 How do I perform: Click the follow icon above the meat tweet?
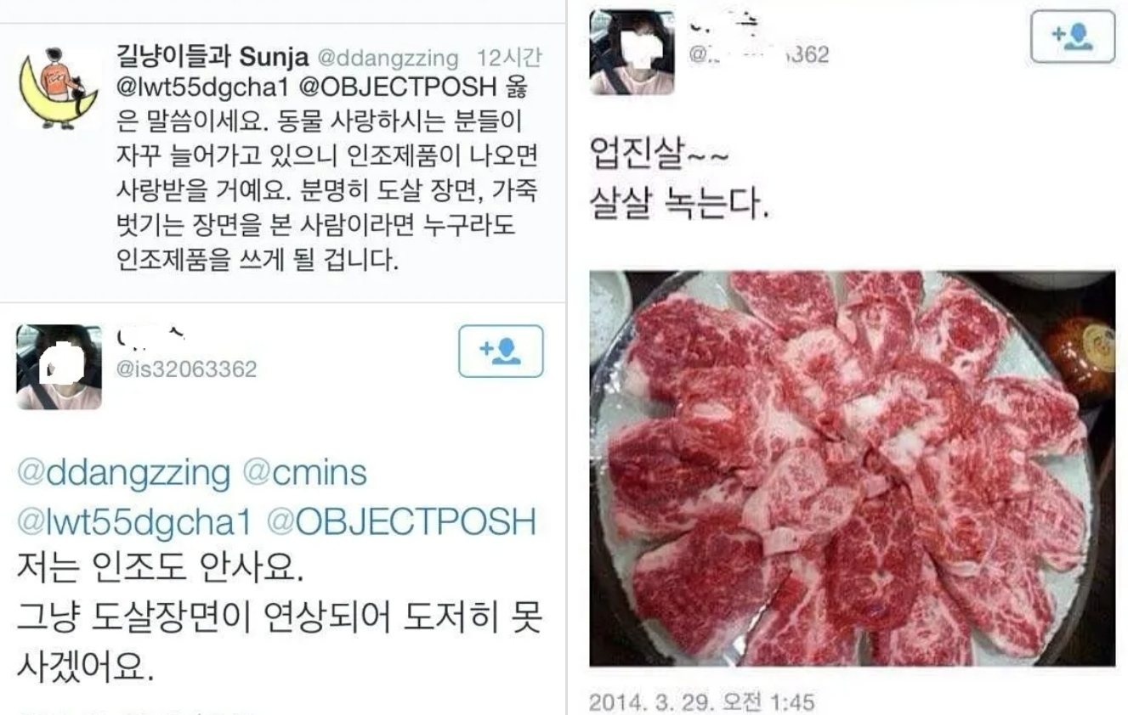coord(1072,37)
